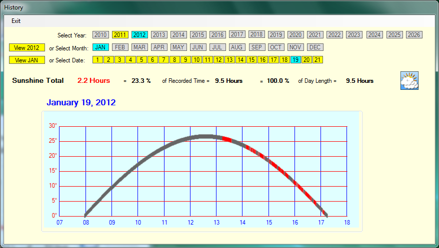Select the highlighted date 19
439x248 pixels.
pyautogui.click(x=295, y=60)
